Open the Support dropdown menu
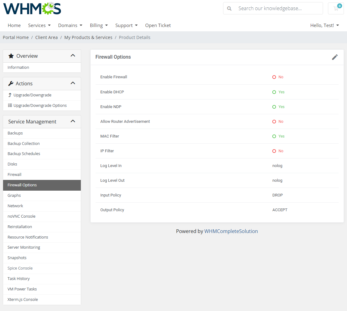 [x=126, y=25]
